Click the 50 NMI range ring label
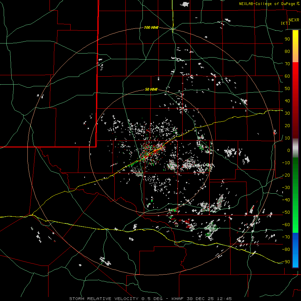The width and height of the screenshot is (301, 301). coord(151,89)
